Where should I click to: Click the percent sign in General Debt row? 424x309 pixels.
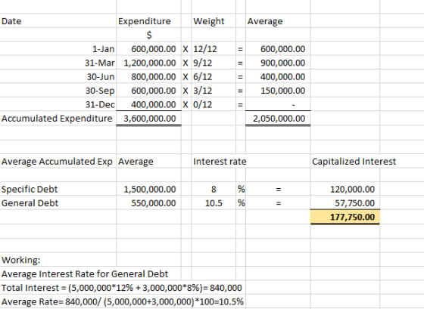click(x=242, y=203)
